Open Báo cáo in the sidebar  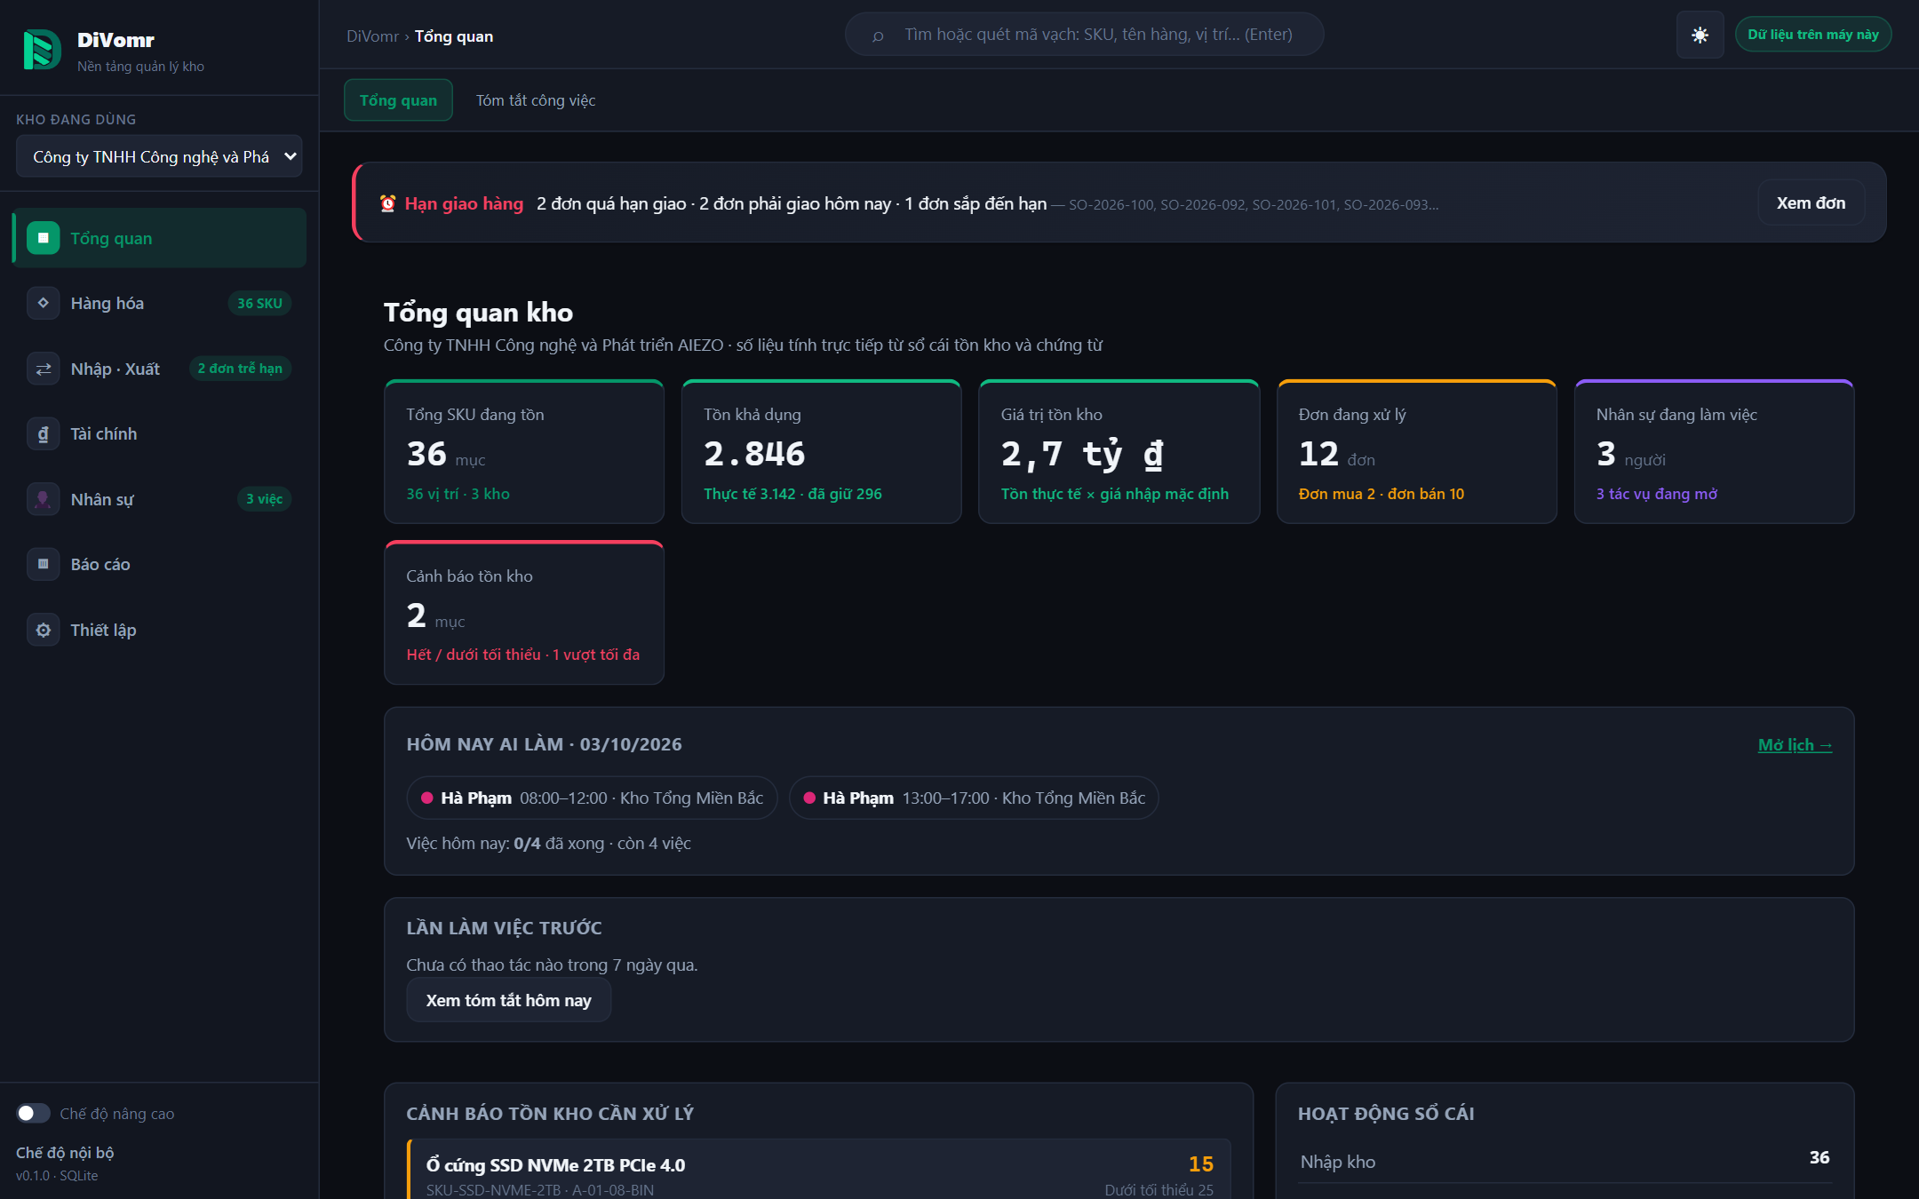(159, 564)
